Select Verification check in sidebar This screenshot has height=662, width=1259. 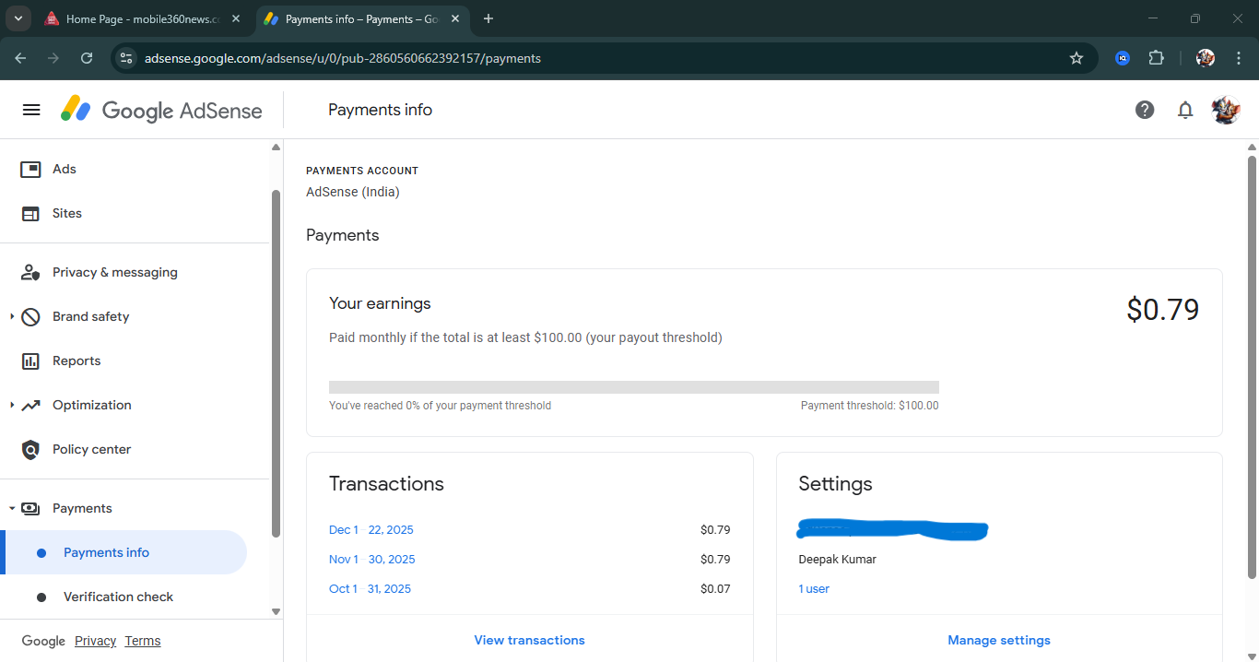(118, 597)
